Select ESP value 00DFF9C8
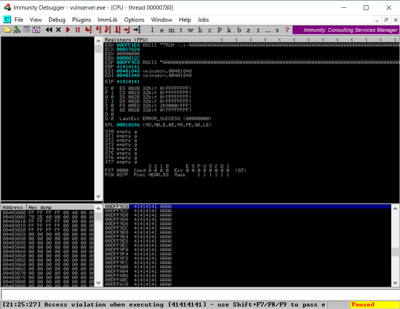The image size is (400, 309). (128, 62)
